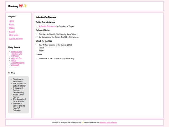Viewport: 169px width, 127px height.
Task: Click the footer thank you message
Action: pyautogui.click(x=67, y=123)
